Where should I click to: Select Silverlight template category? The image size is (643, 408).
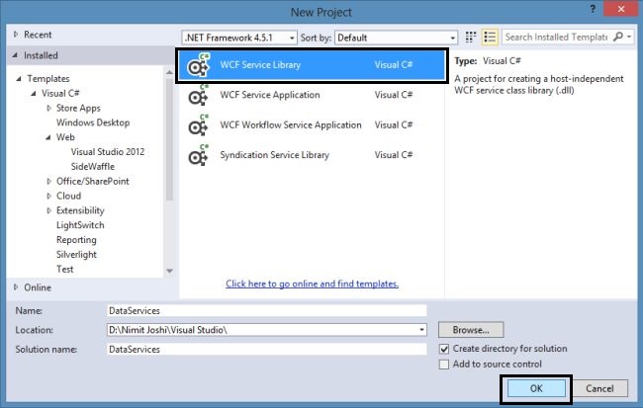point(76,255)
